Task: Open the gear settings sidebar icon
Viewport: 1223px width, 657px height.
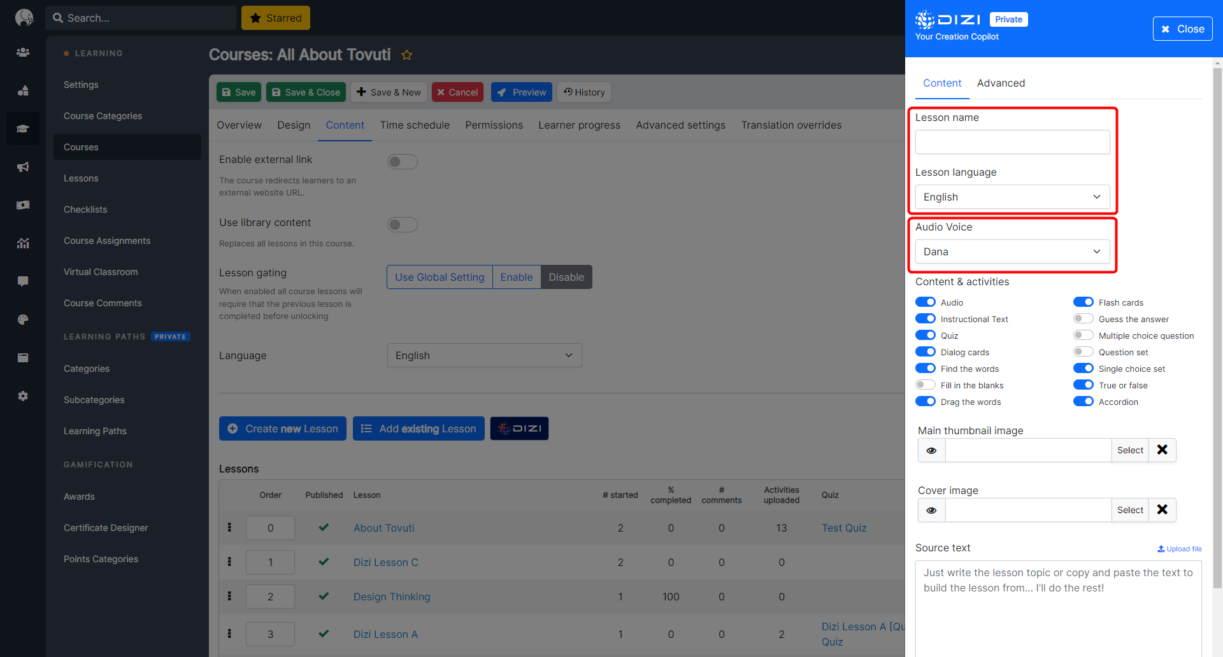Action: click(x=23, y=396)
